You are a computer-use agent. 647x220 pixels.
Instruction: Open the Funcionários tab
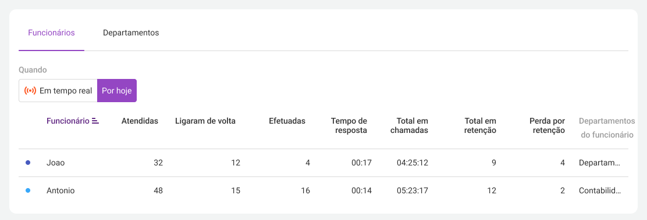pyautogui.click(x=51, y=33)
